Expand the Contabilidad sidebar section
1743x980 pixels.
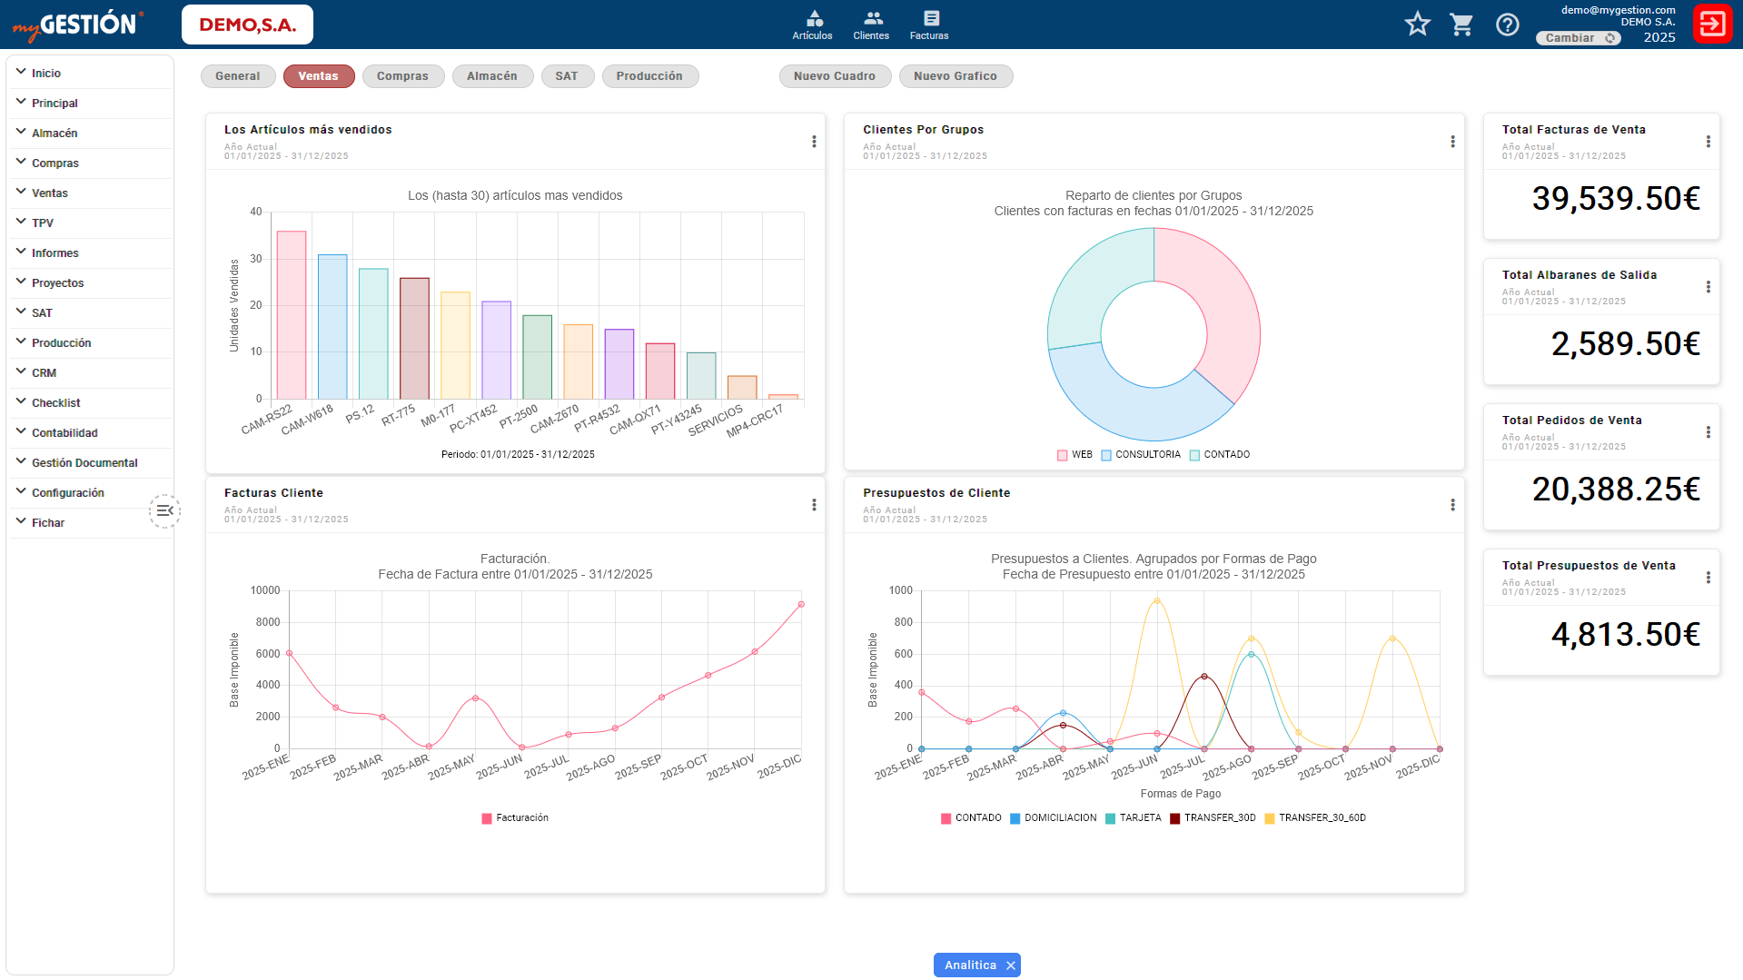64,433
